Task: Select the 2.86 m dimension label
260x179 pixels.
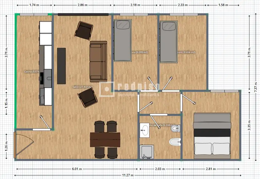Action: tap(83, 5)
